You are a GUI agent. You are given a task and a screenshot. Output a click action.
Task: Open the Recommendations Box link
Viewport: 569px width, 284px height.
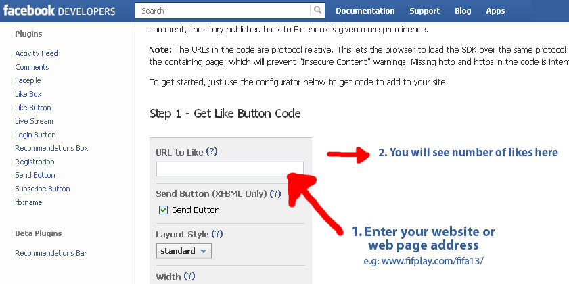pos(51,148)
